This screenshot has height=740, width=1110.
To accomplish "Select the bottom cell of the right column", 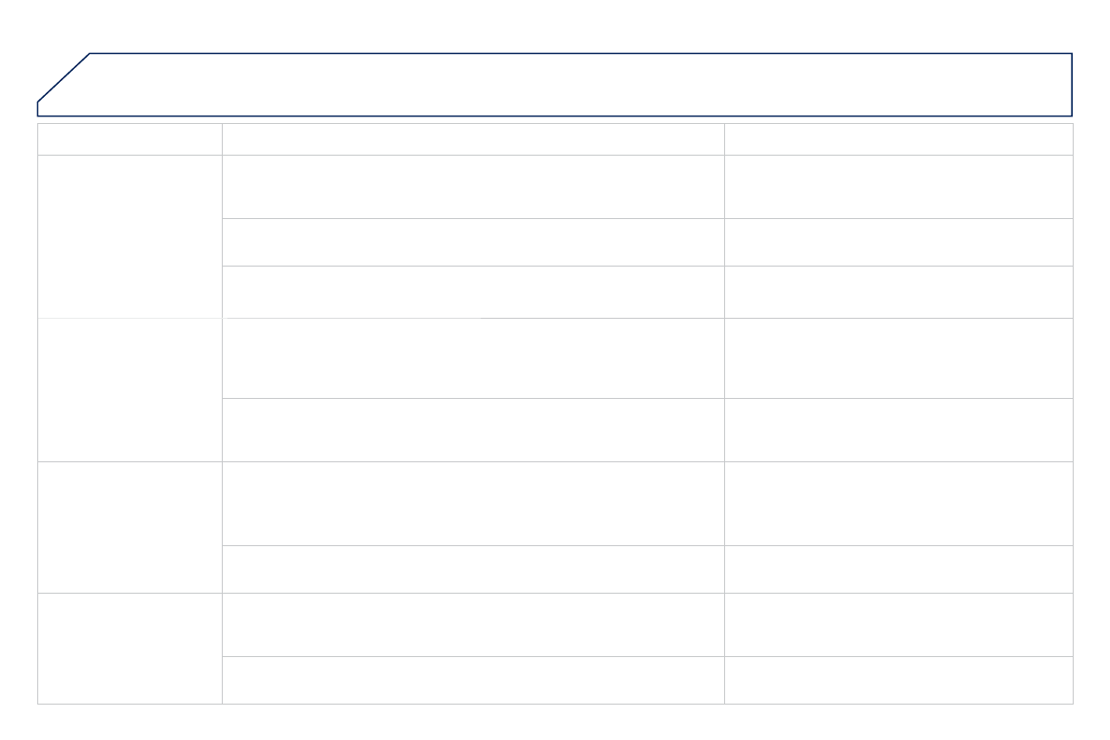I will point(898,679).
